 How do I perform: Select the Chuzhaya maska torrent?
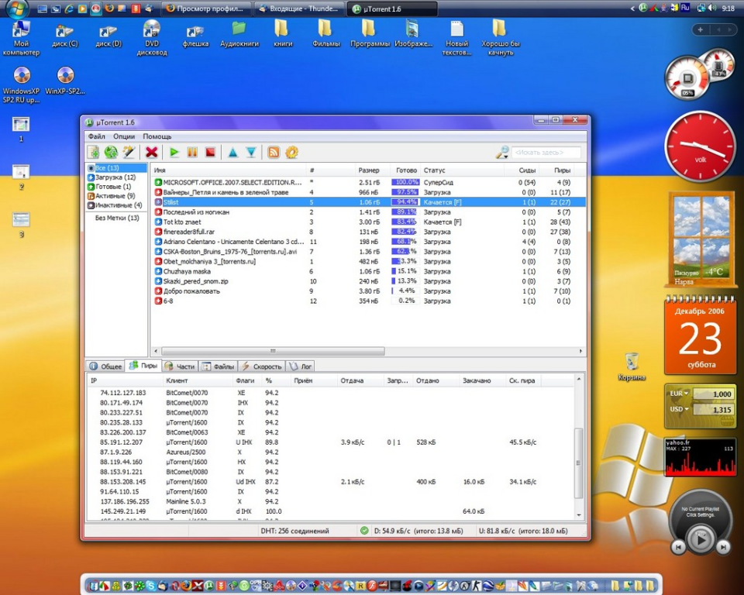click(x=368, y=271)
